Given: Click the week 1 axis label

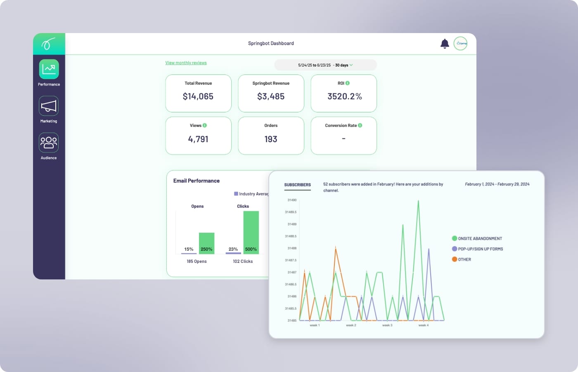Looking at the screenshot, I should pos(315,325).
